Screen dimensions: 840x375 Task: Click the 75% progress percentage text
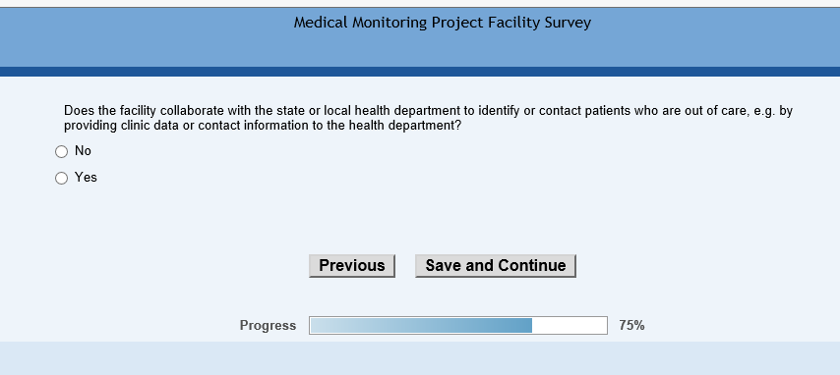631,325
